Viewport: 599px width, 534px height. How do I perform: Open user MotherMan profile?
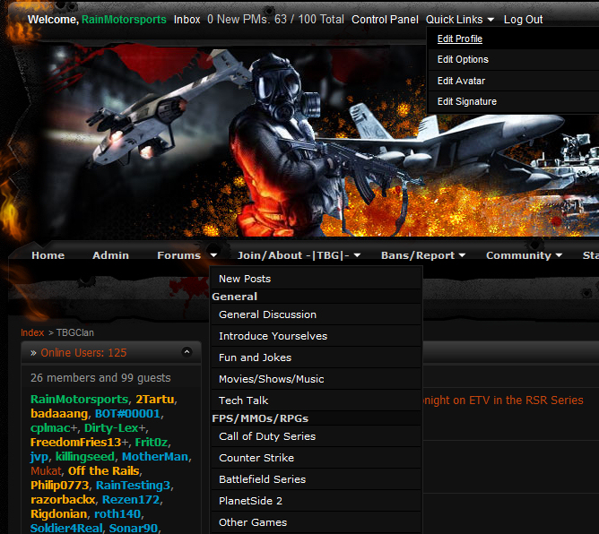(155, 457)
